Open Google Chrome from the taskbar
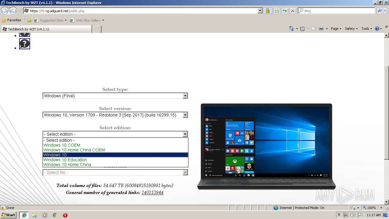This screenshot has width=389, height=219. [x=55, y=215]
